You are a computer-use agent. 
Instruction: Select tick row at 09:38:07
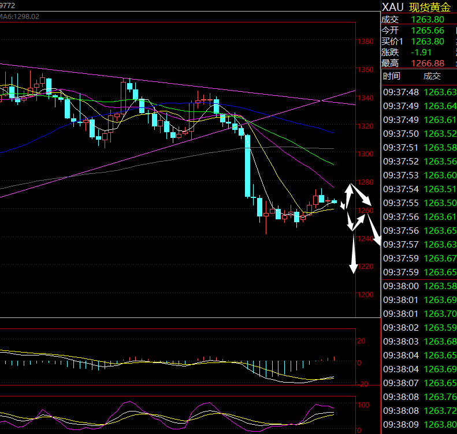(x=419, y=383)
